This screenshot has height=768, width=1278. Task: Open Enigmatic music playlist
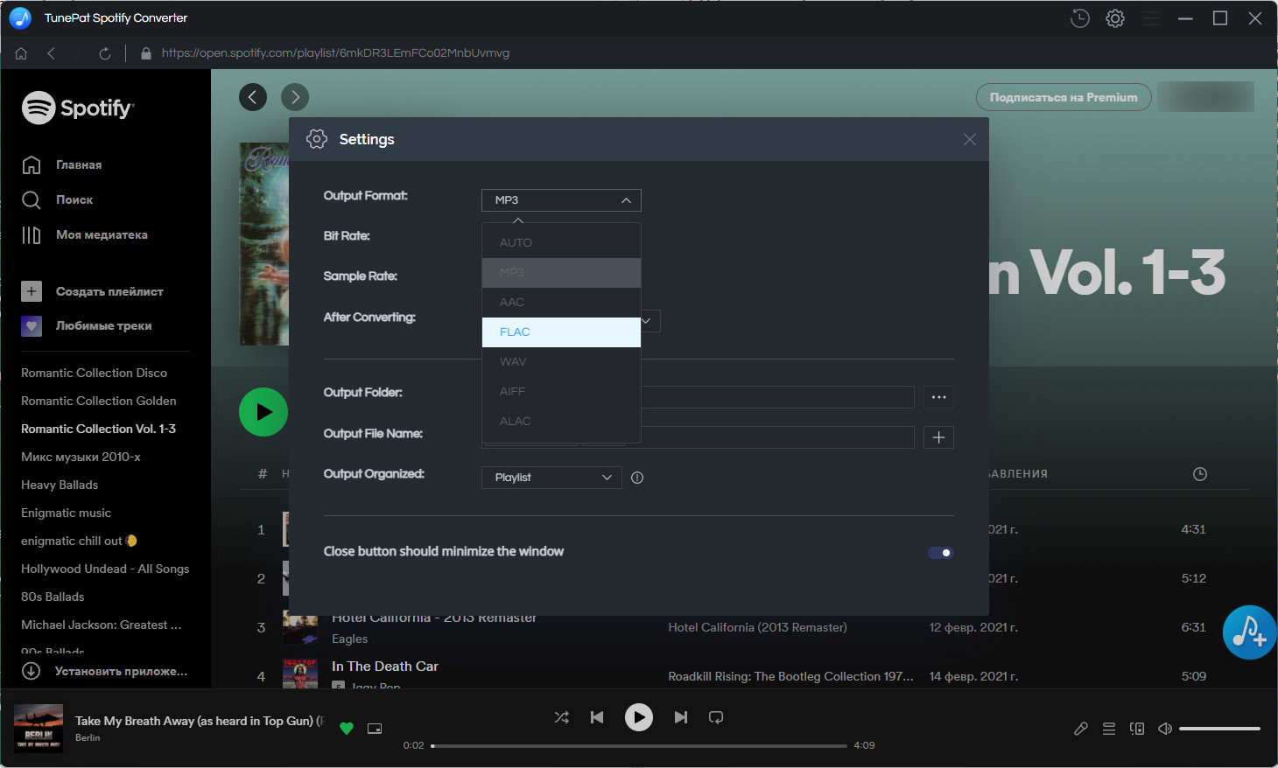tap(67, 513)
